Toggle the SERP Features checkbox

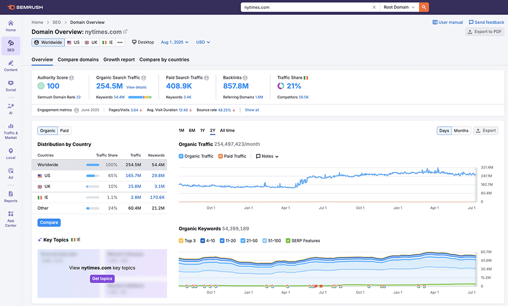(x=288, y=241)
